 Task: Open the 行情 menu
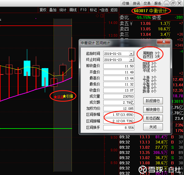click(126, 3)
